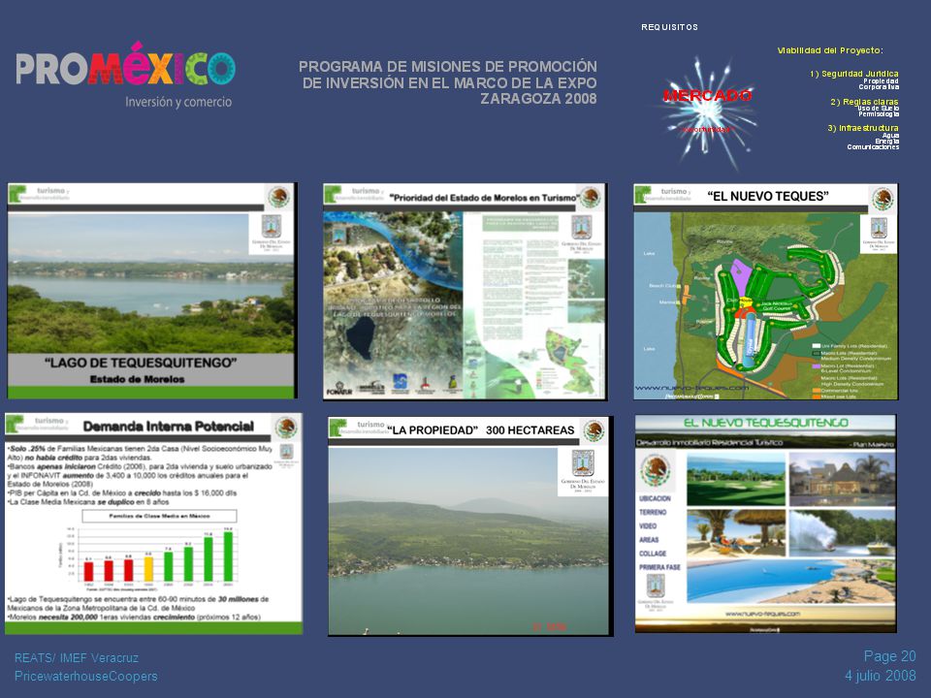Click the Morelos crest on La Propiedad slide
The height and width of the screenshot is (698, 931).
click(x=583, y=472)
